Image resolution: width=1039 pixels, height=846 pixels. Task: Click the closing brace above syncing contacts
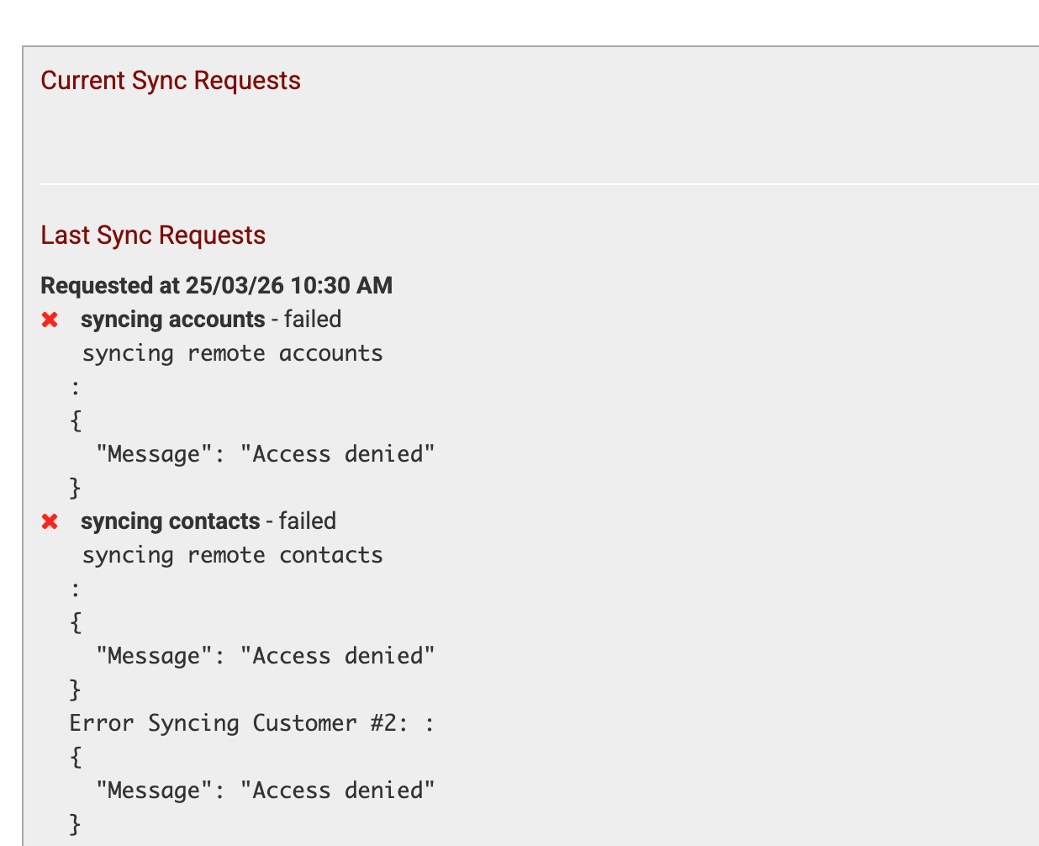point(76,488)
